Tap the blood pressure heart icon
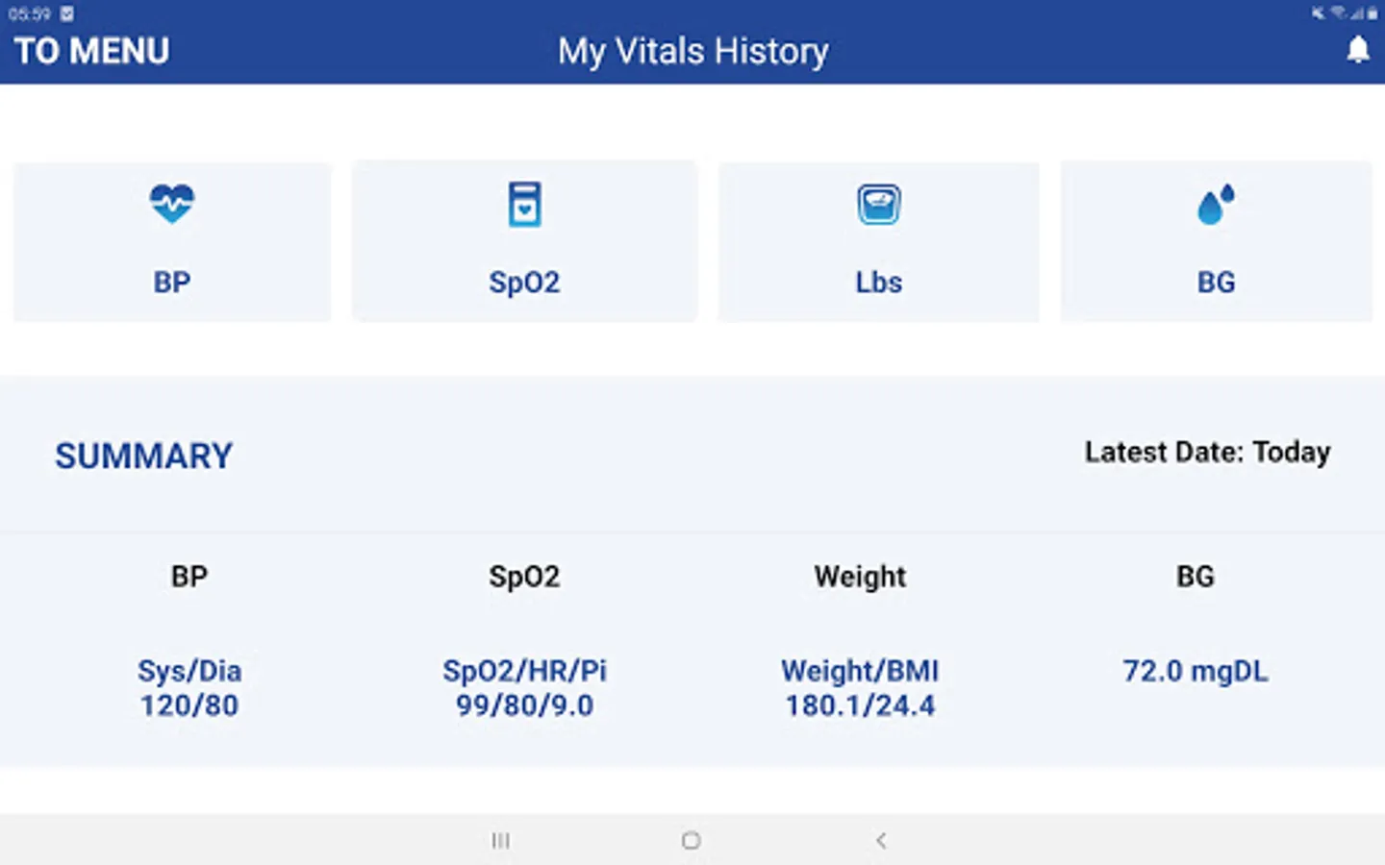 [172, 204]
